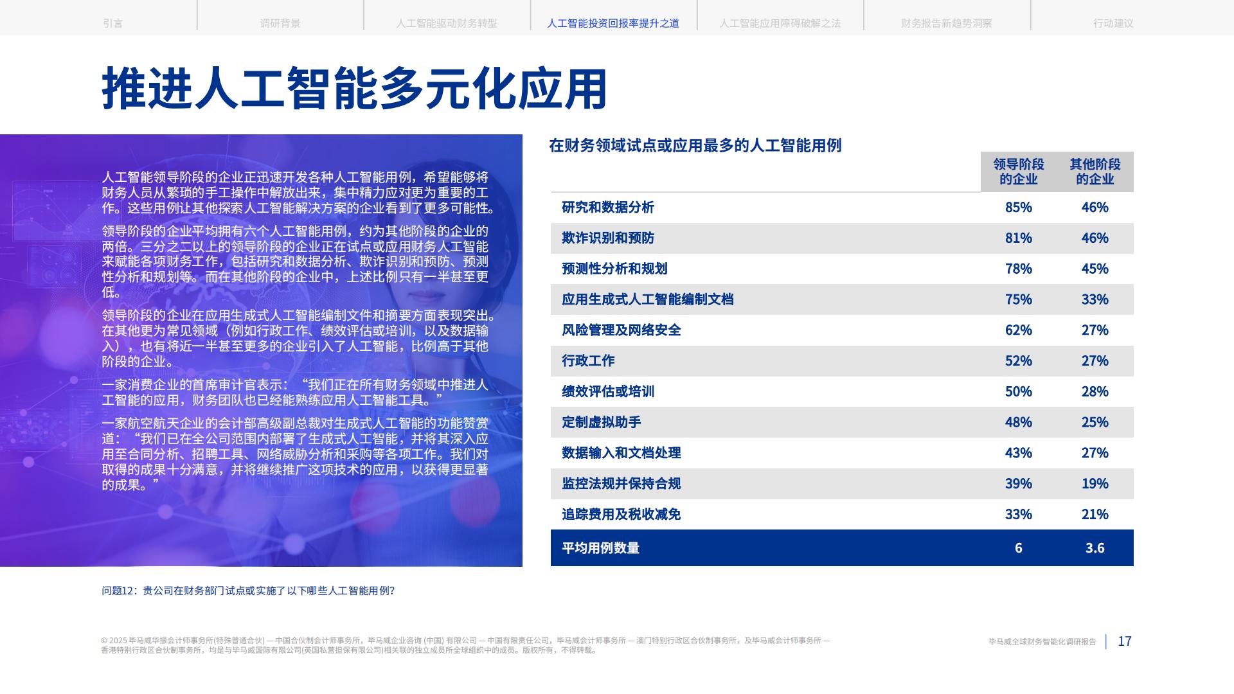Open the 行动建议 tab
The height and width of the screenshot is (694, 1234).
[x=1113, y=23]
